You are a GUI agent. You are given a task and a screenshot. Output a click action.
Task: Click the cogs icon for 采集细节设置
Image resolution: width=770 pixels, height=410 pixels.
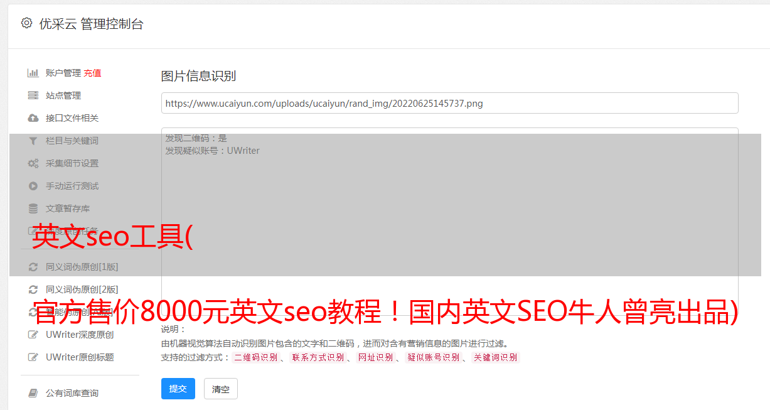point(33,163)
